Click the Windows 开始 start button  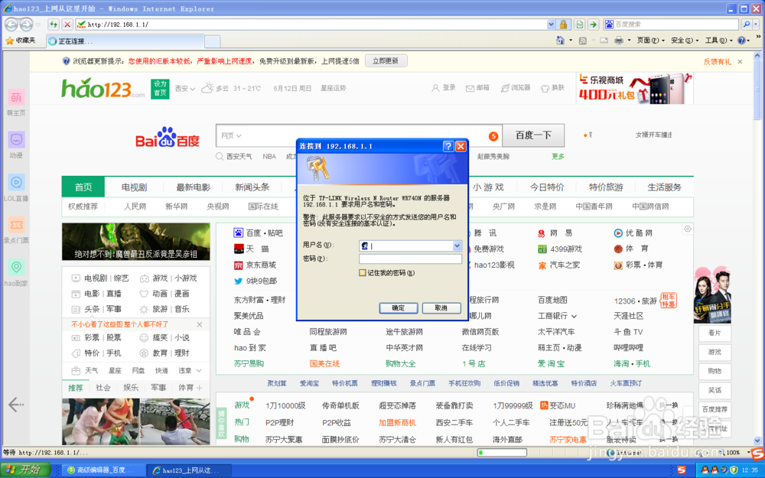(x=25, y=470)
